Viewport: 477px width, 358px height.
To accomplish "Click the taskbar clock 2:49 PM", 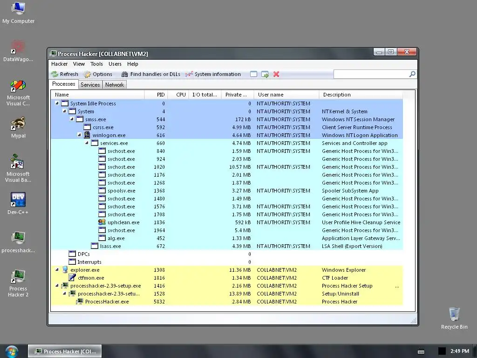I will (460, 351).
